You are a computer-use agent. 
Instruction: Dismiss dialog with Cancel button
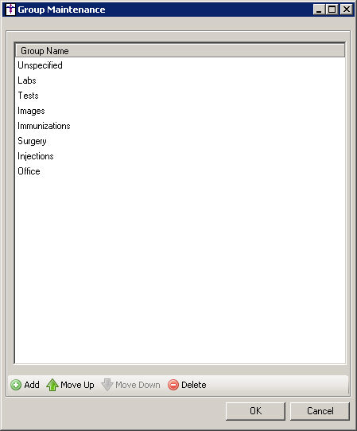(320, 411)
